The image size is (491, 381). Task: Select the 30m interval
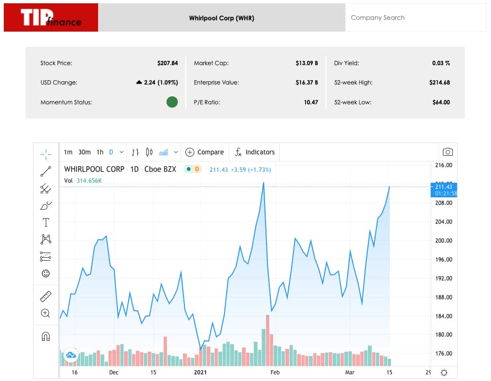(x=84, y=152)
